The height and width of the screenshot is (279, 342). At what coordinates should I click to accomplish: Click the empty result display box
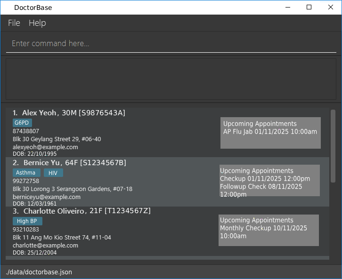coord(171,79)
